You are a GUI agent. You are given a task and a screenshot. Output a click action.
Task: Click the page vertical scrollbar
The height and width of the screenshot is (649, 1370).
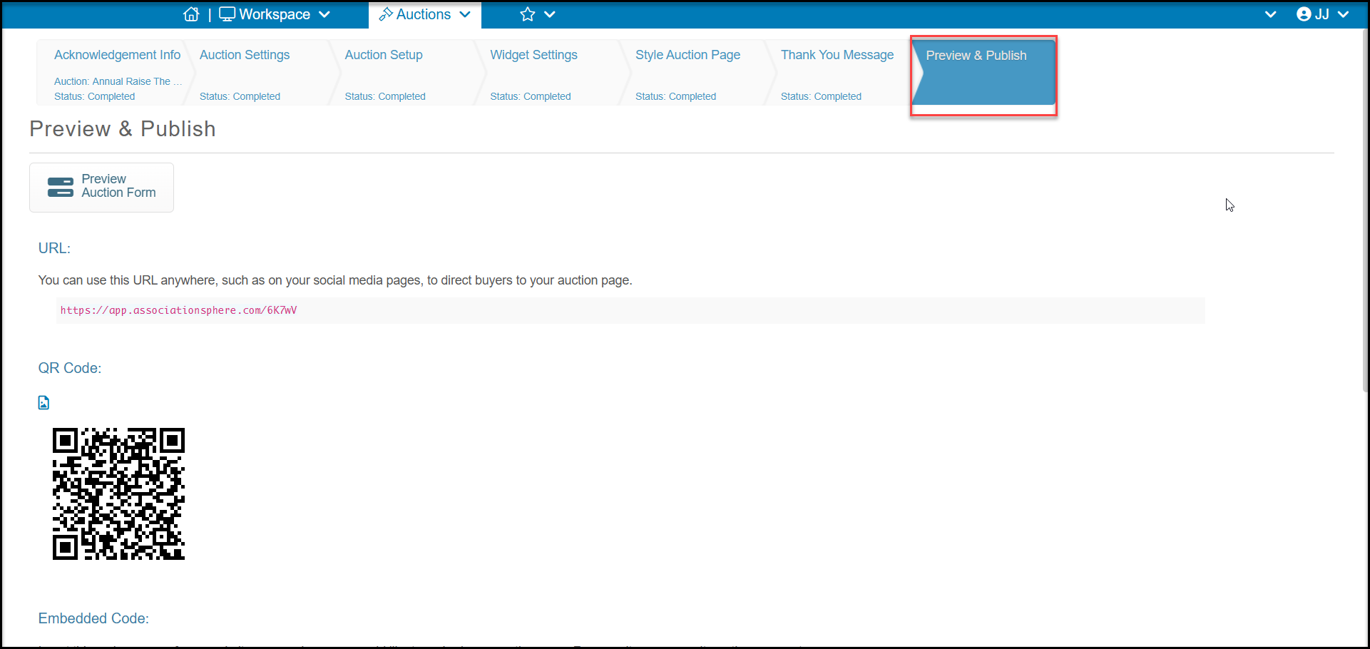tap(1365, 210)
